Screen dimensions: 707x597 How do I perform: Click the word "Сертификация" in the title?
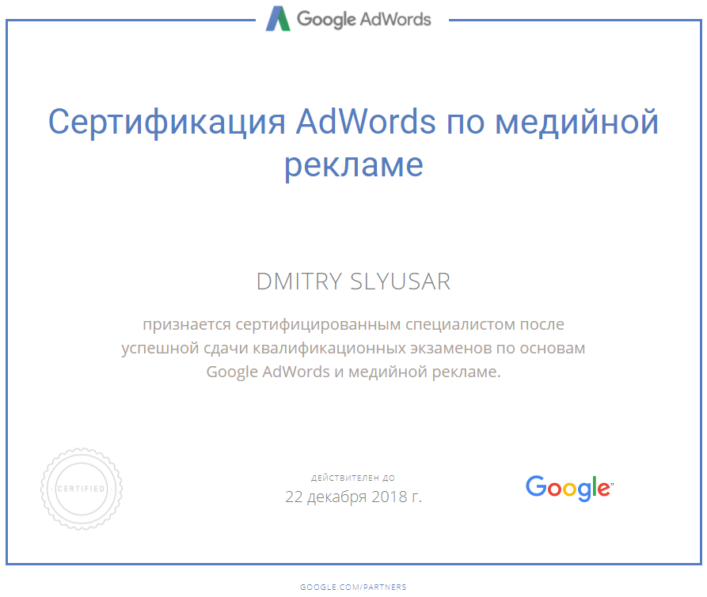tap(165, 123)
